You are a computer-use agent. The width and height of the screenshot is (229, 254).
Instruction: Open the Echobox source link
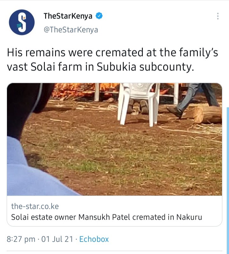(x=94, y=239)
